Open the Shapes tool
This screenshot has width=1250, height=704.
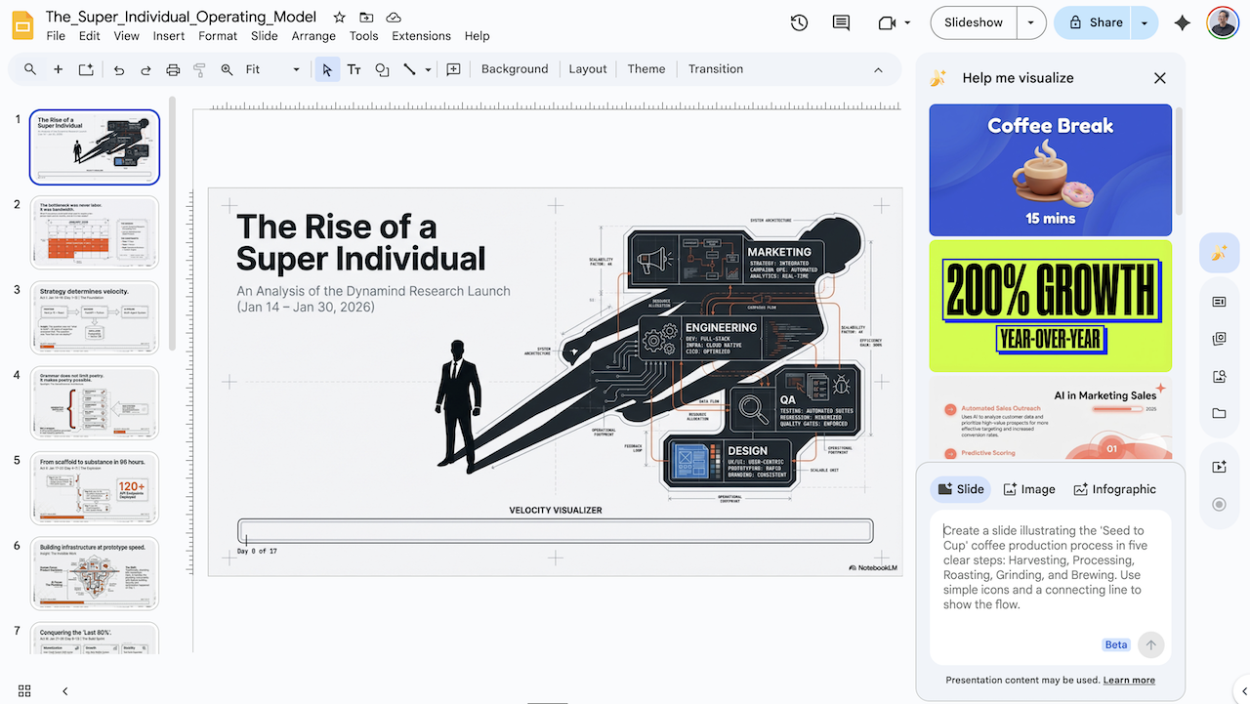click(x=382, y=69)
